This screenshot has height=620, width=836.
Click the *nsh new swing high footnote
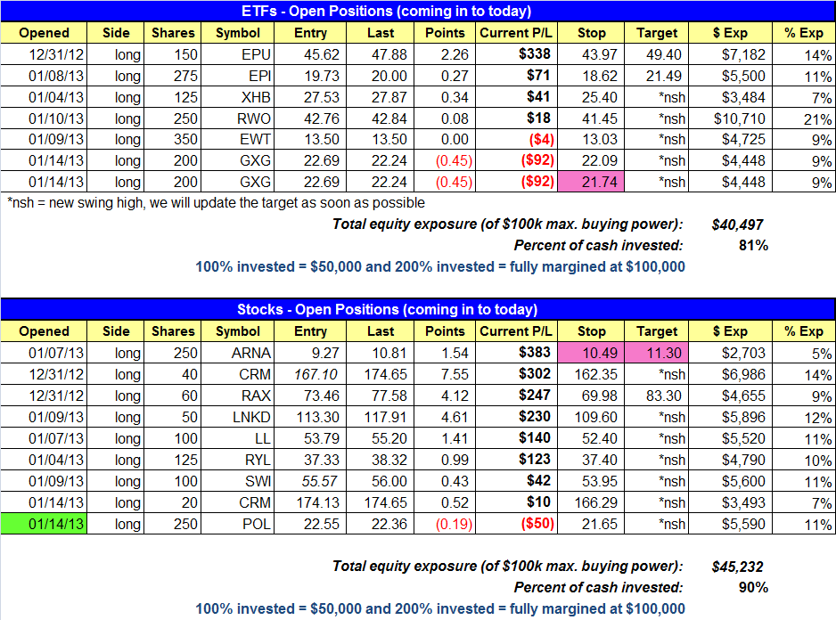216,203
